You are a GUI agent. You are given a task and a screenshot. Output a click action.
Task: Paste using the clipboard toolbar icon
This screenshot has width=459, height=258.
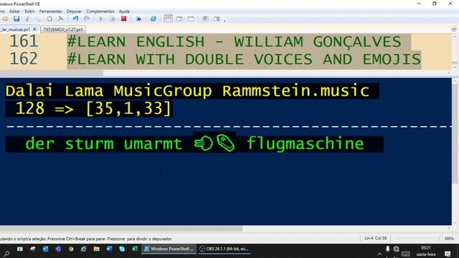click(x=49, y=19)
